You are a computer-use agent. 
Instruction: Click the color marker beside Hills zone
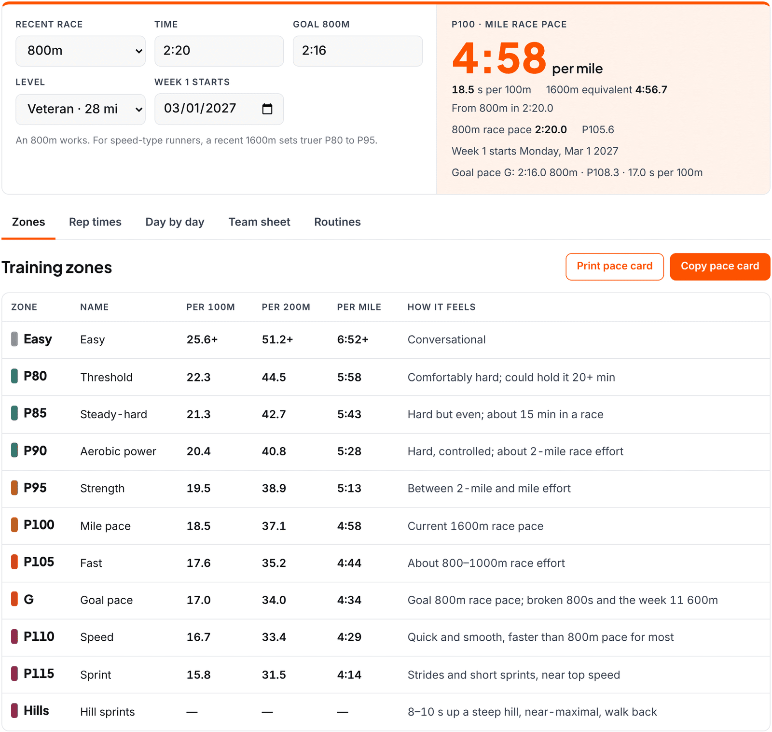pos(14,711)
